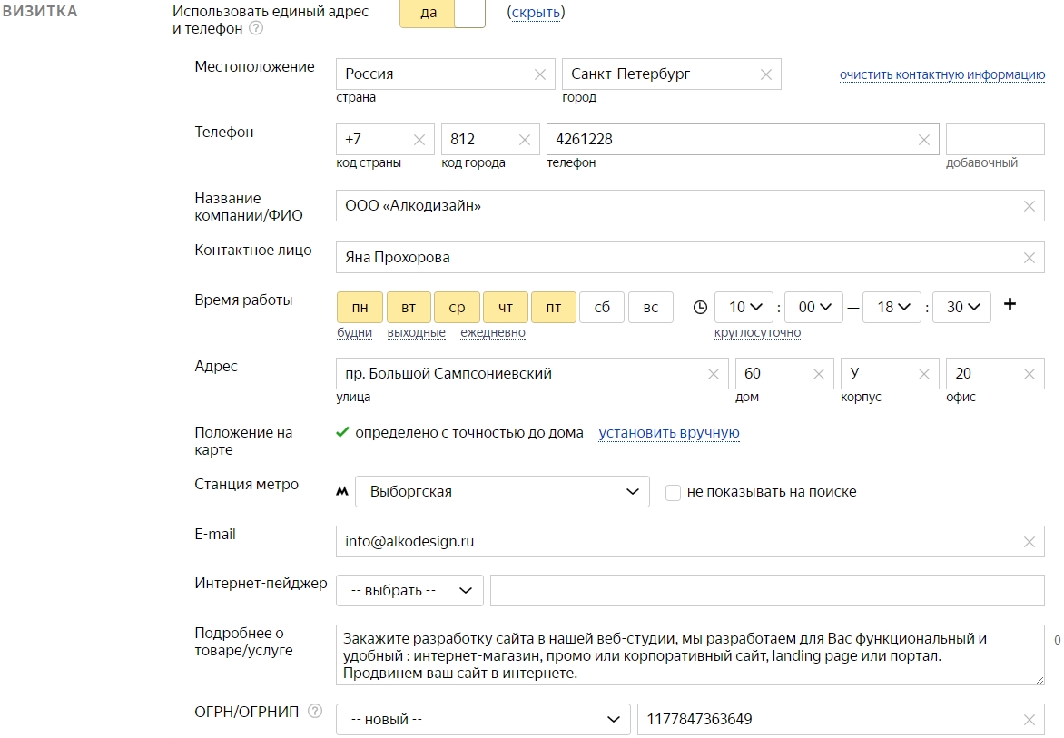Select the 'выходные' weekend preset
The width and height of the screenshot is (1064, 738).
pos(417,333)
